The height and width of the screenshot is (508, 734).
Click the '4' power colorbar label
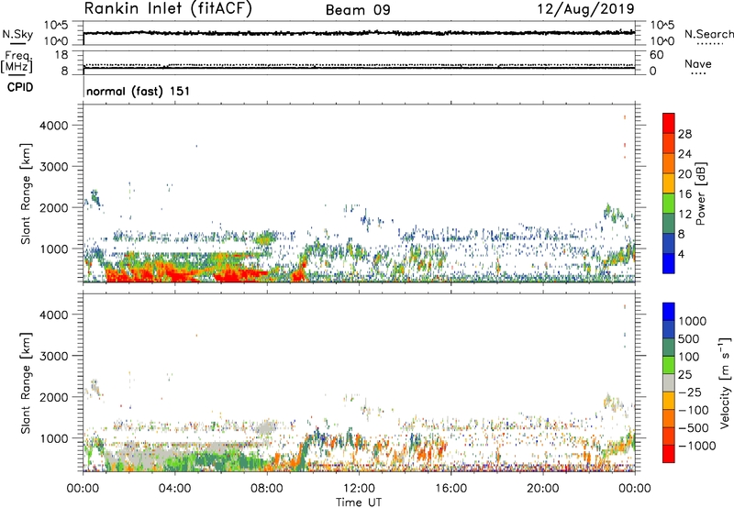tap(682, 254)
